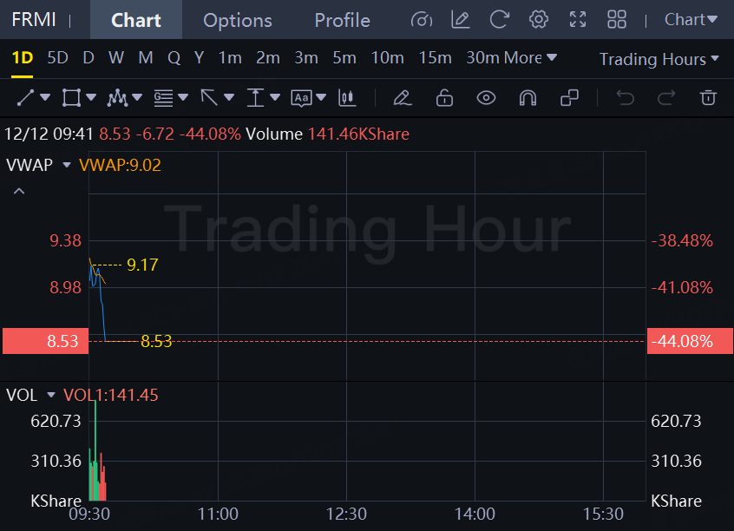Click the candlestick chart type icon
The width and height of the screenshot is (734, 531).
[347, 98]
